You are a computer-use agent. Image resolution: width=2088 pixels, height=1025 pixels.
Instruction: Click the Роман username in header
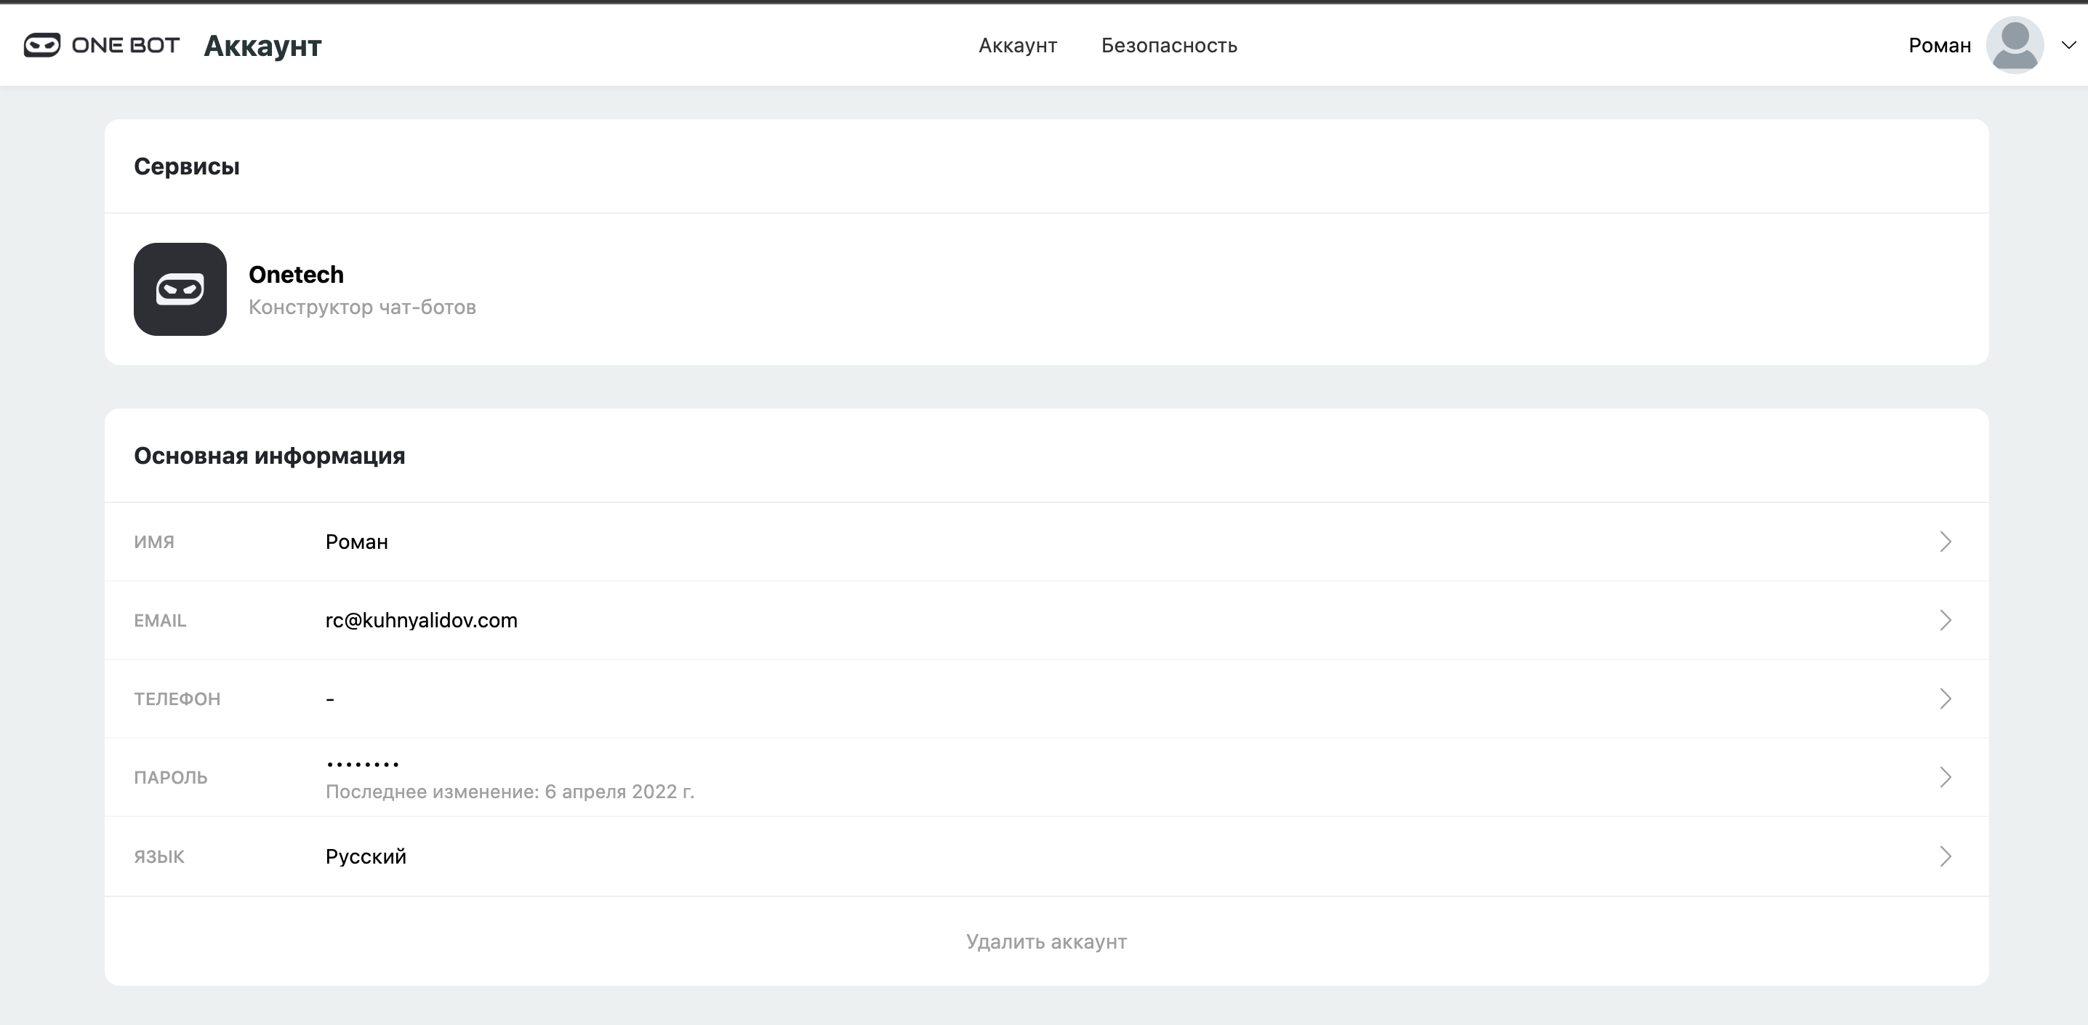(1939, 45)
